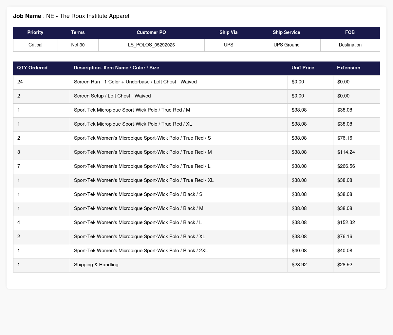Click the UPS Ground service cell
Screen dimensions: 393x335
coord(287,45)
